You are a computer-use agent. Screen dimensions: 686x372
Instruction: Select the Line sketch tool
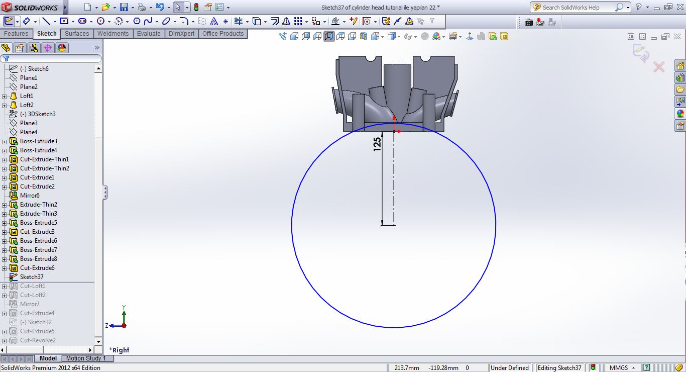tap(46, 22)
